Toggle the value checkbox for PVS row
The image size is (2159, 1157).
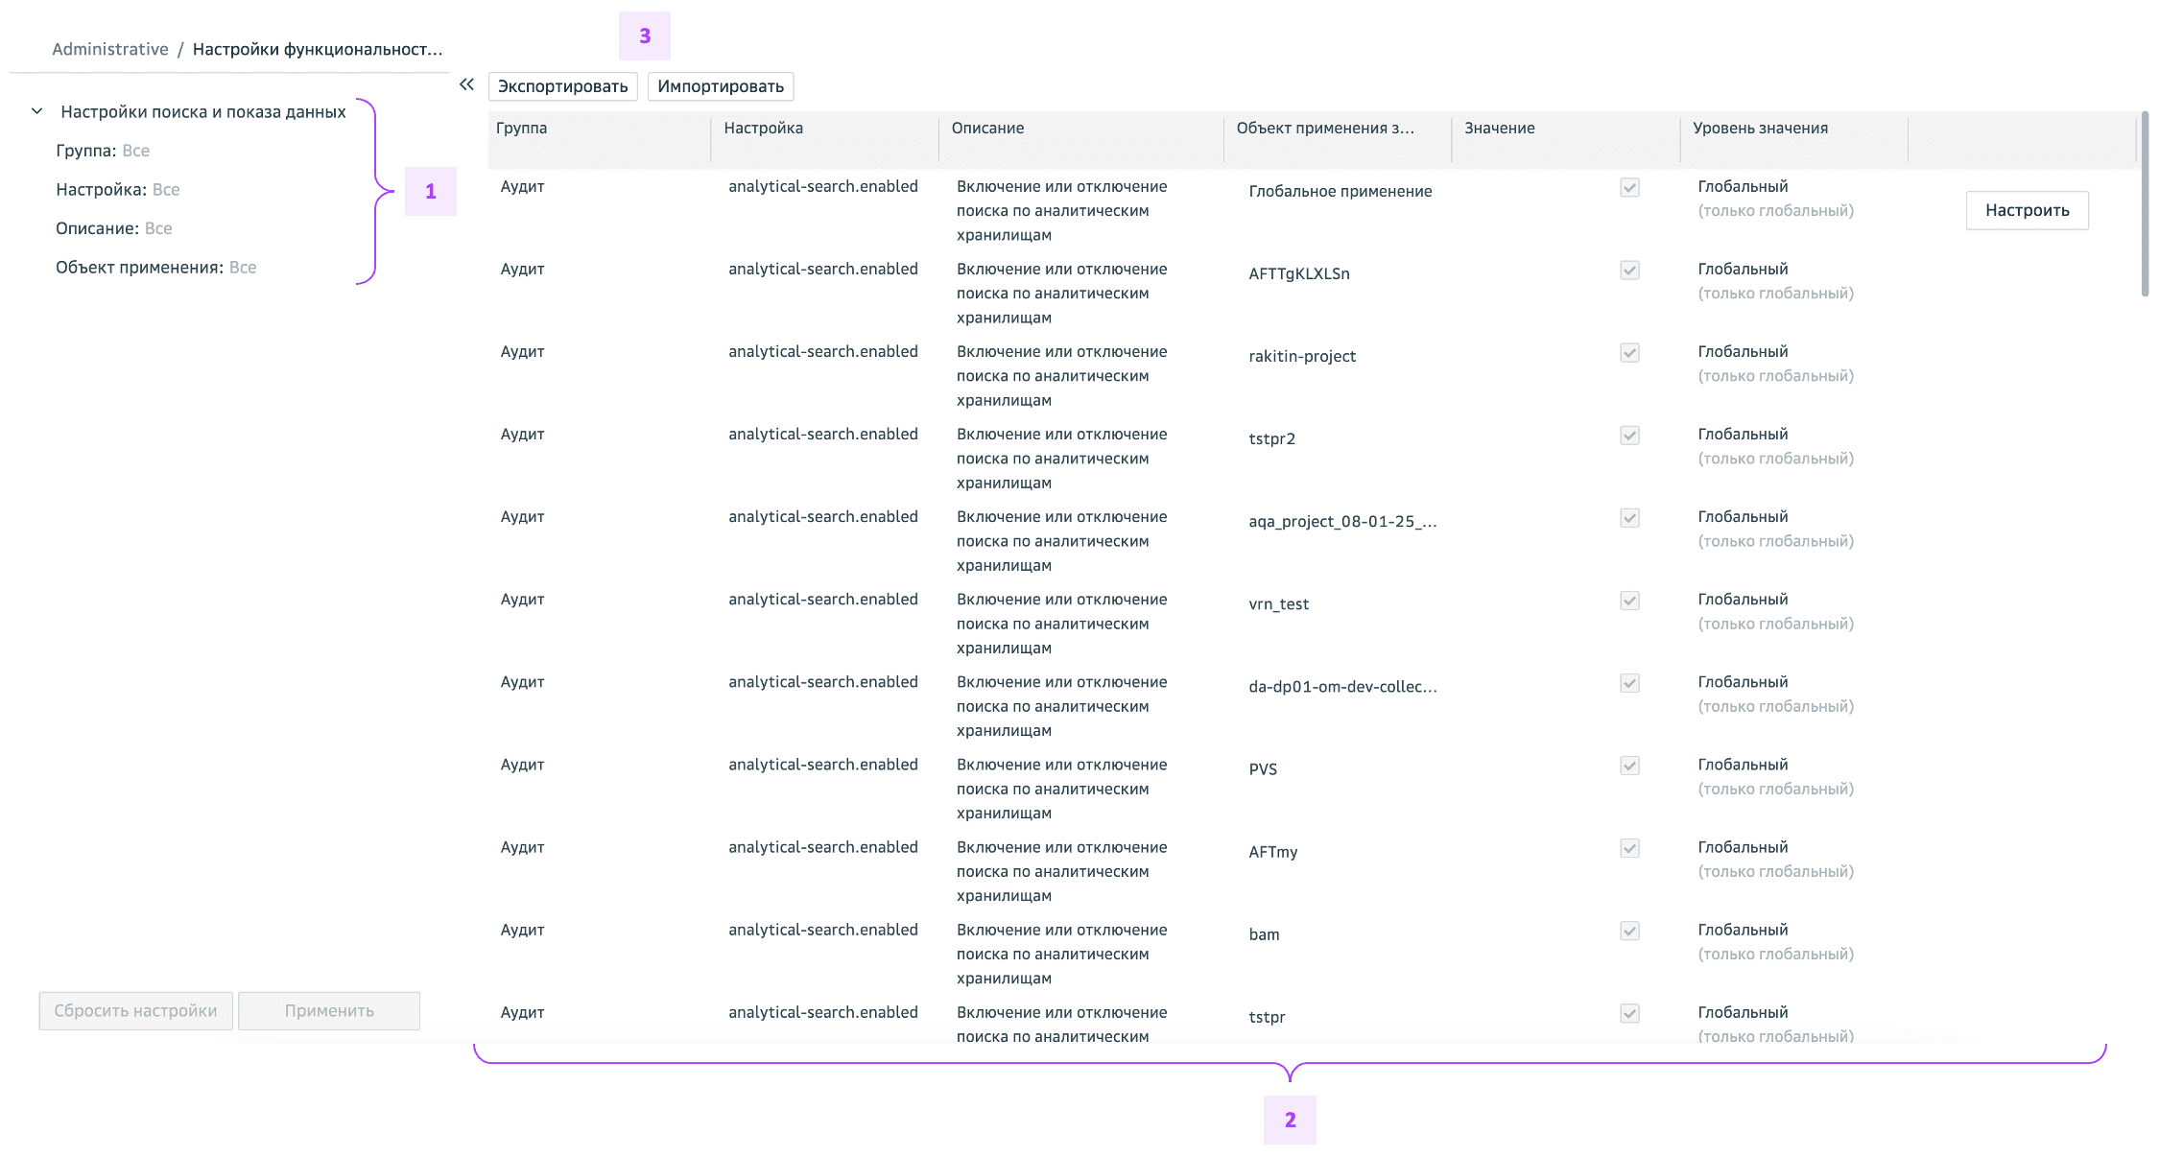tap(1629, 766)
